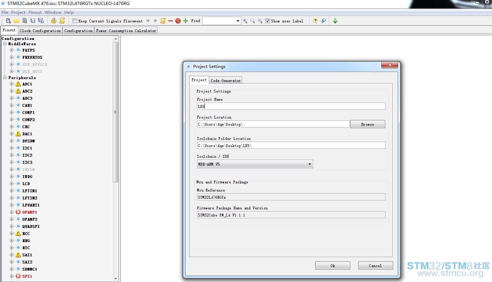The height and width of the screenshot is (282, 492).
Task: Click the Undo arrow in the toolbar
Action: (148, 21)
